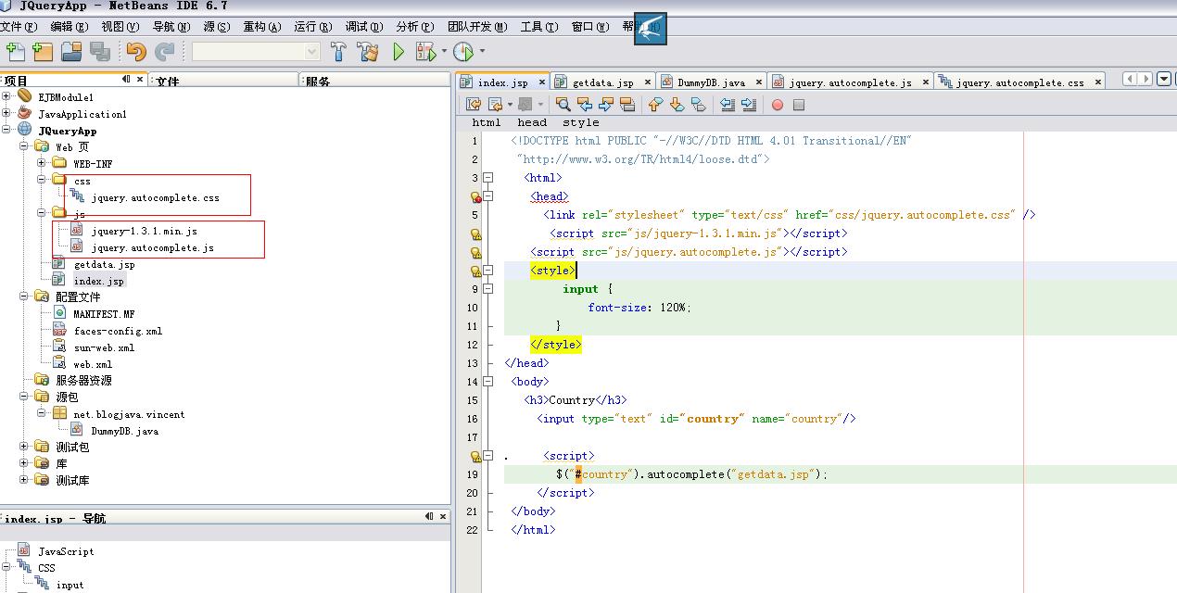Click the hint bulb on line 6
1177x593 pixels.
point(475,234)
